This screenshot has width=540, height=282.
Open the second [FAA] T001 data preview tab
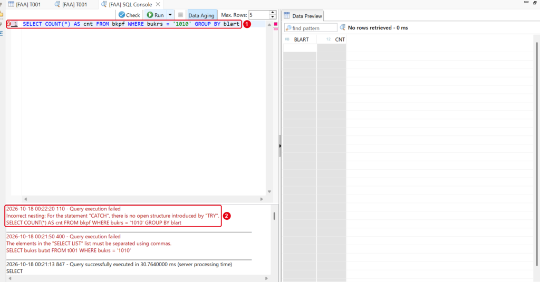click(71, 4)
